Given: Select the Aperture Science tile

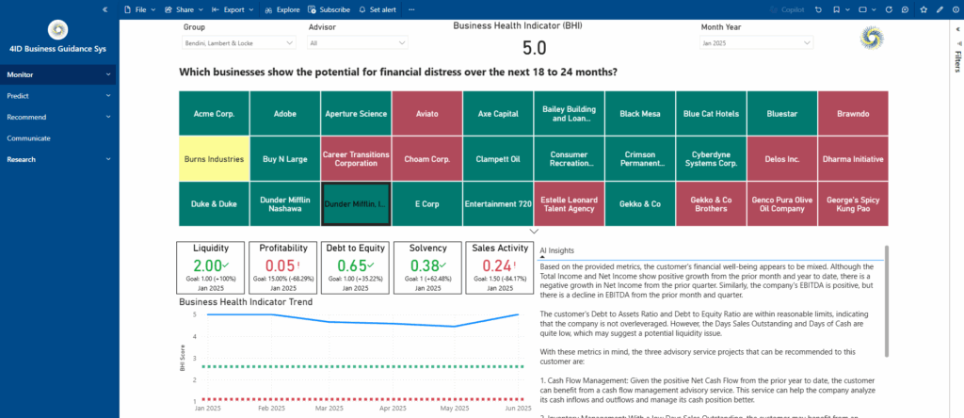Looking at the screenshot, I should (356, 114).
